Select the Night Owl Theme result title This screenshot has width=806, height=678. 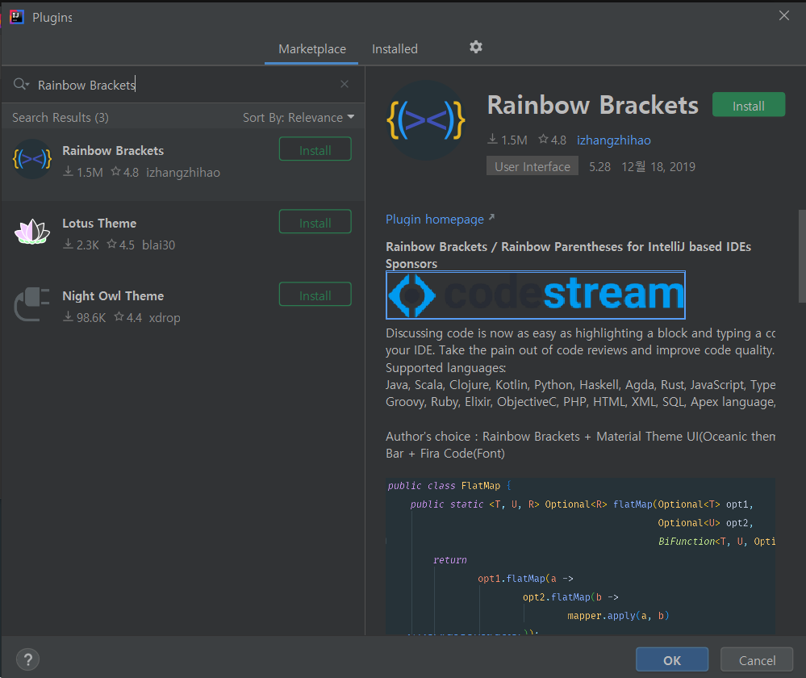tap(113, 295)
